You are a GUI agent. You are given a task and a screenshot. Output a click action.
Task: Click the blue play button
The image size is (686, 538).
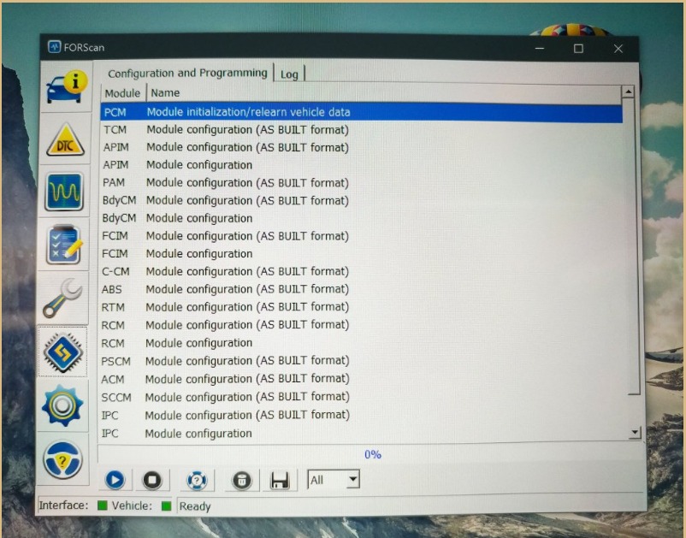pos(115,480)
